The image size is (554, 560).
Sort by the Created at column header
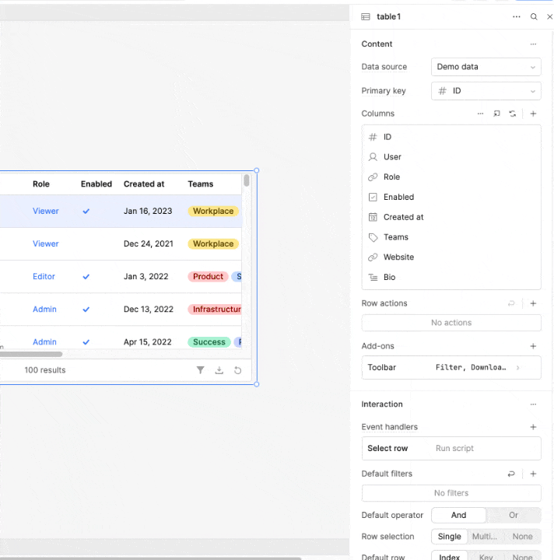click(x=144, y=184)
